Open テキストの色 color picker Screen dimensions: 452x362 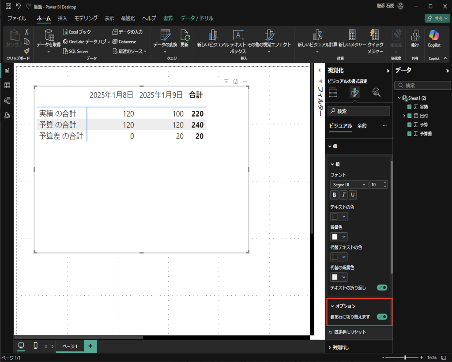coord(339,217)
